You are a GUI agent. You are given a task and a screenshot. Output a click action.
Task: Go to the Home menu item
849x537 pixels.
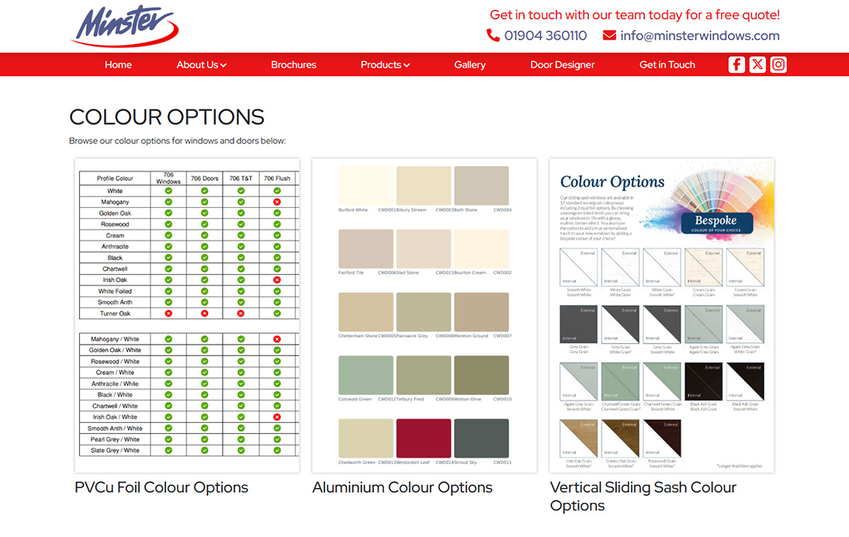click(x=118, y=64)
